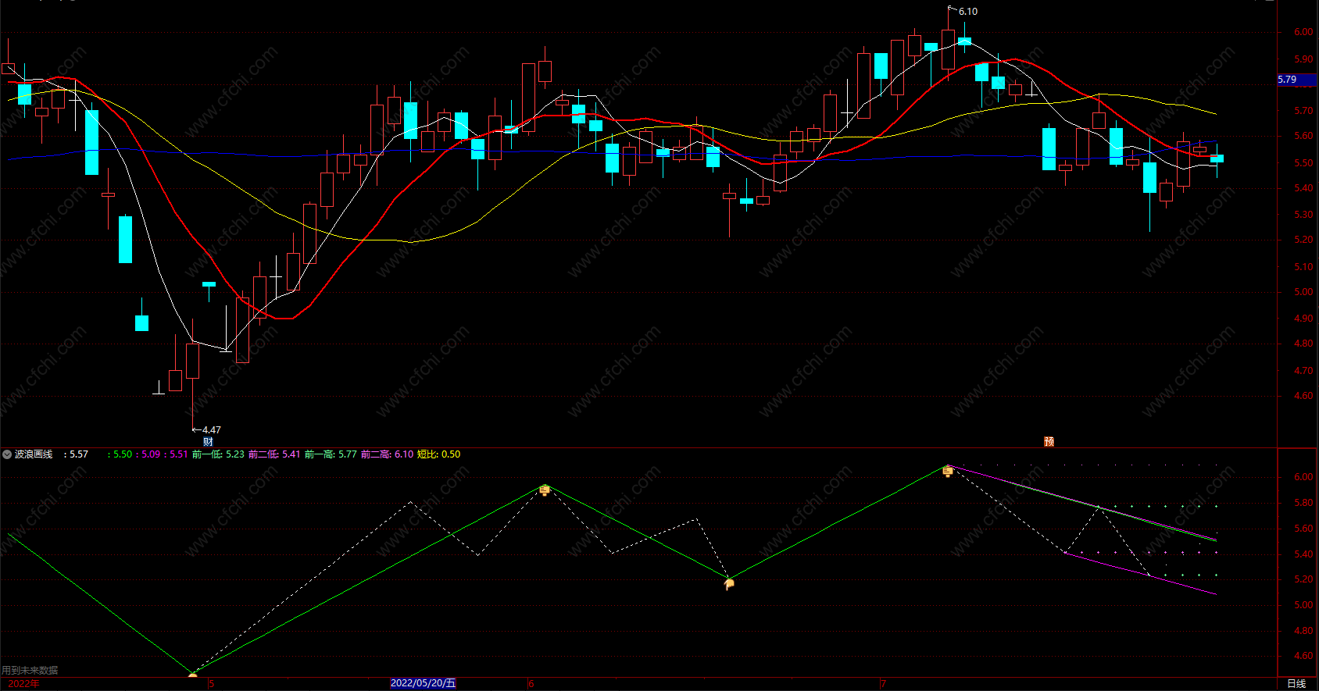1319x691 pixels.
Task: Click the 前一低: 5.23 value
Action: click(x=218, y=454)
